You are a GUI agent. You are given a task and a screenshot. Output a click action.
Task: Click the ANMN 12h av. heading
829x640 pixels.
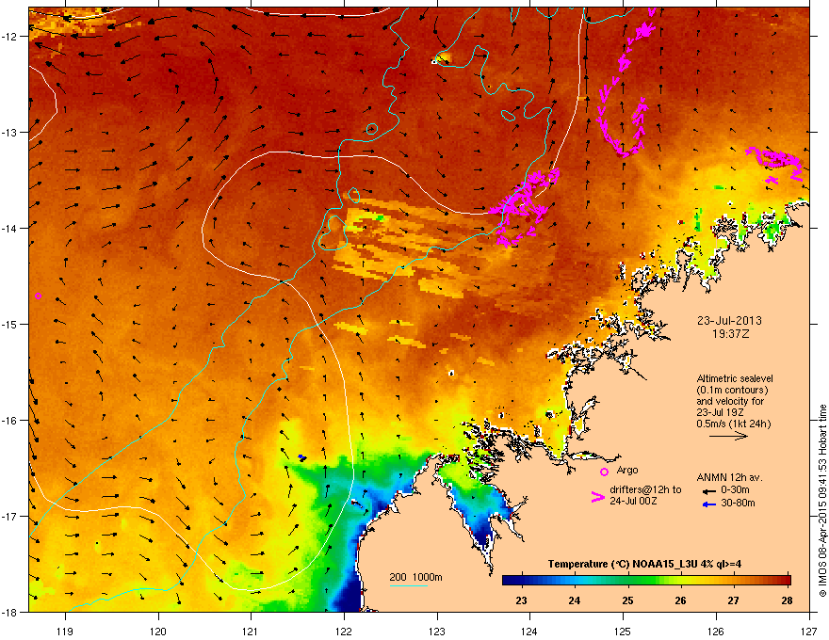[729, 477]
